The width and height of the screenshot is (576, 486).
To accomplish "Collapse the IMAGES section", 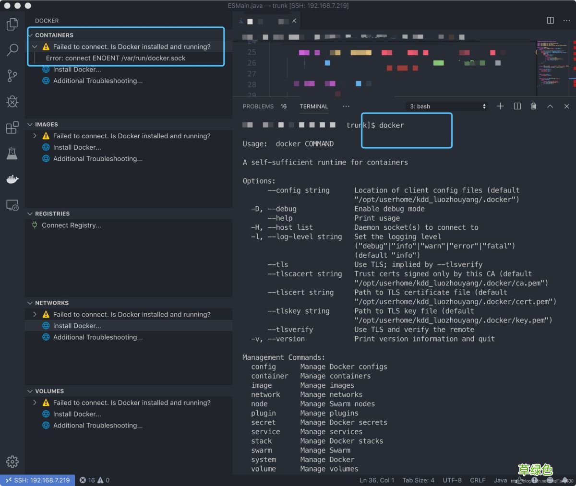I will (x=30, y=124).
